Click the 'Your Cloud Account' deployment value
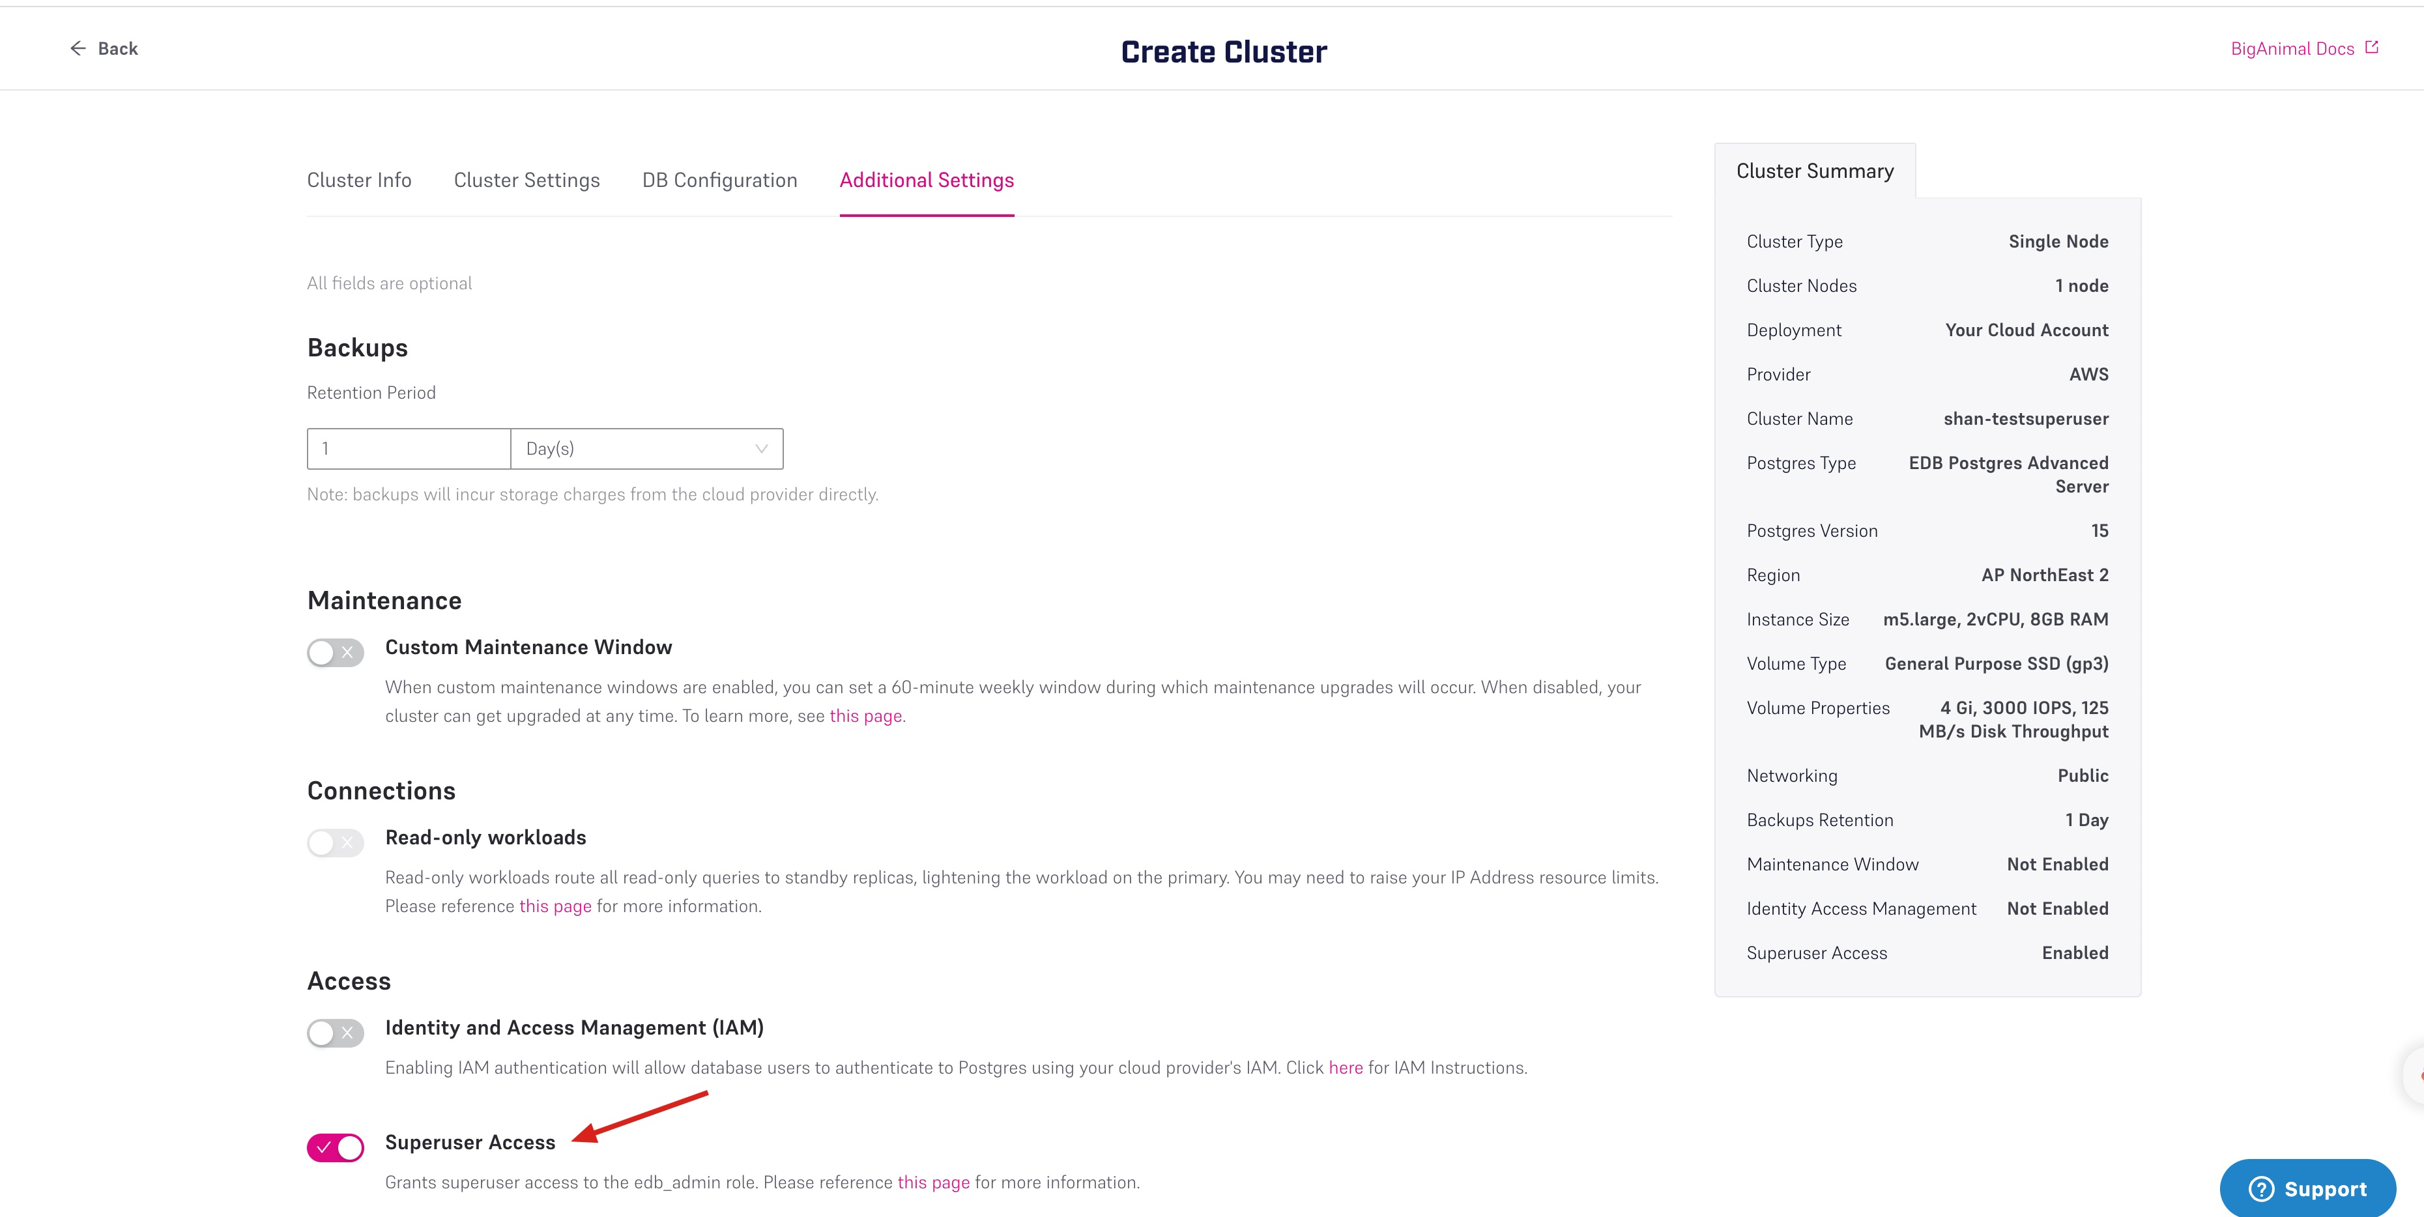 [x=2027, y=330]
